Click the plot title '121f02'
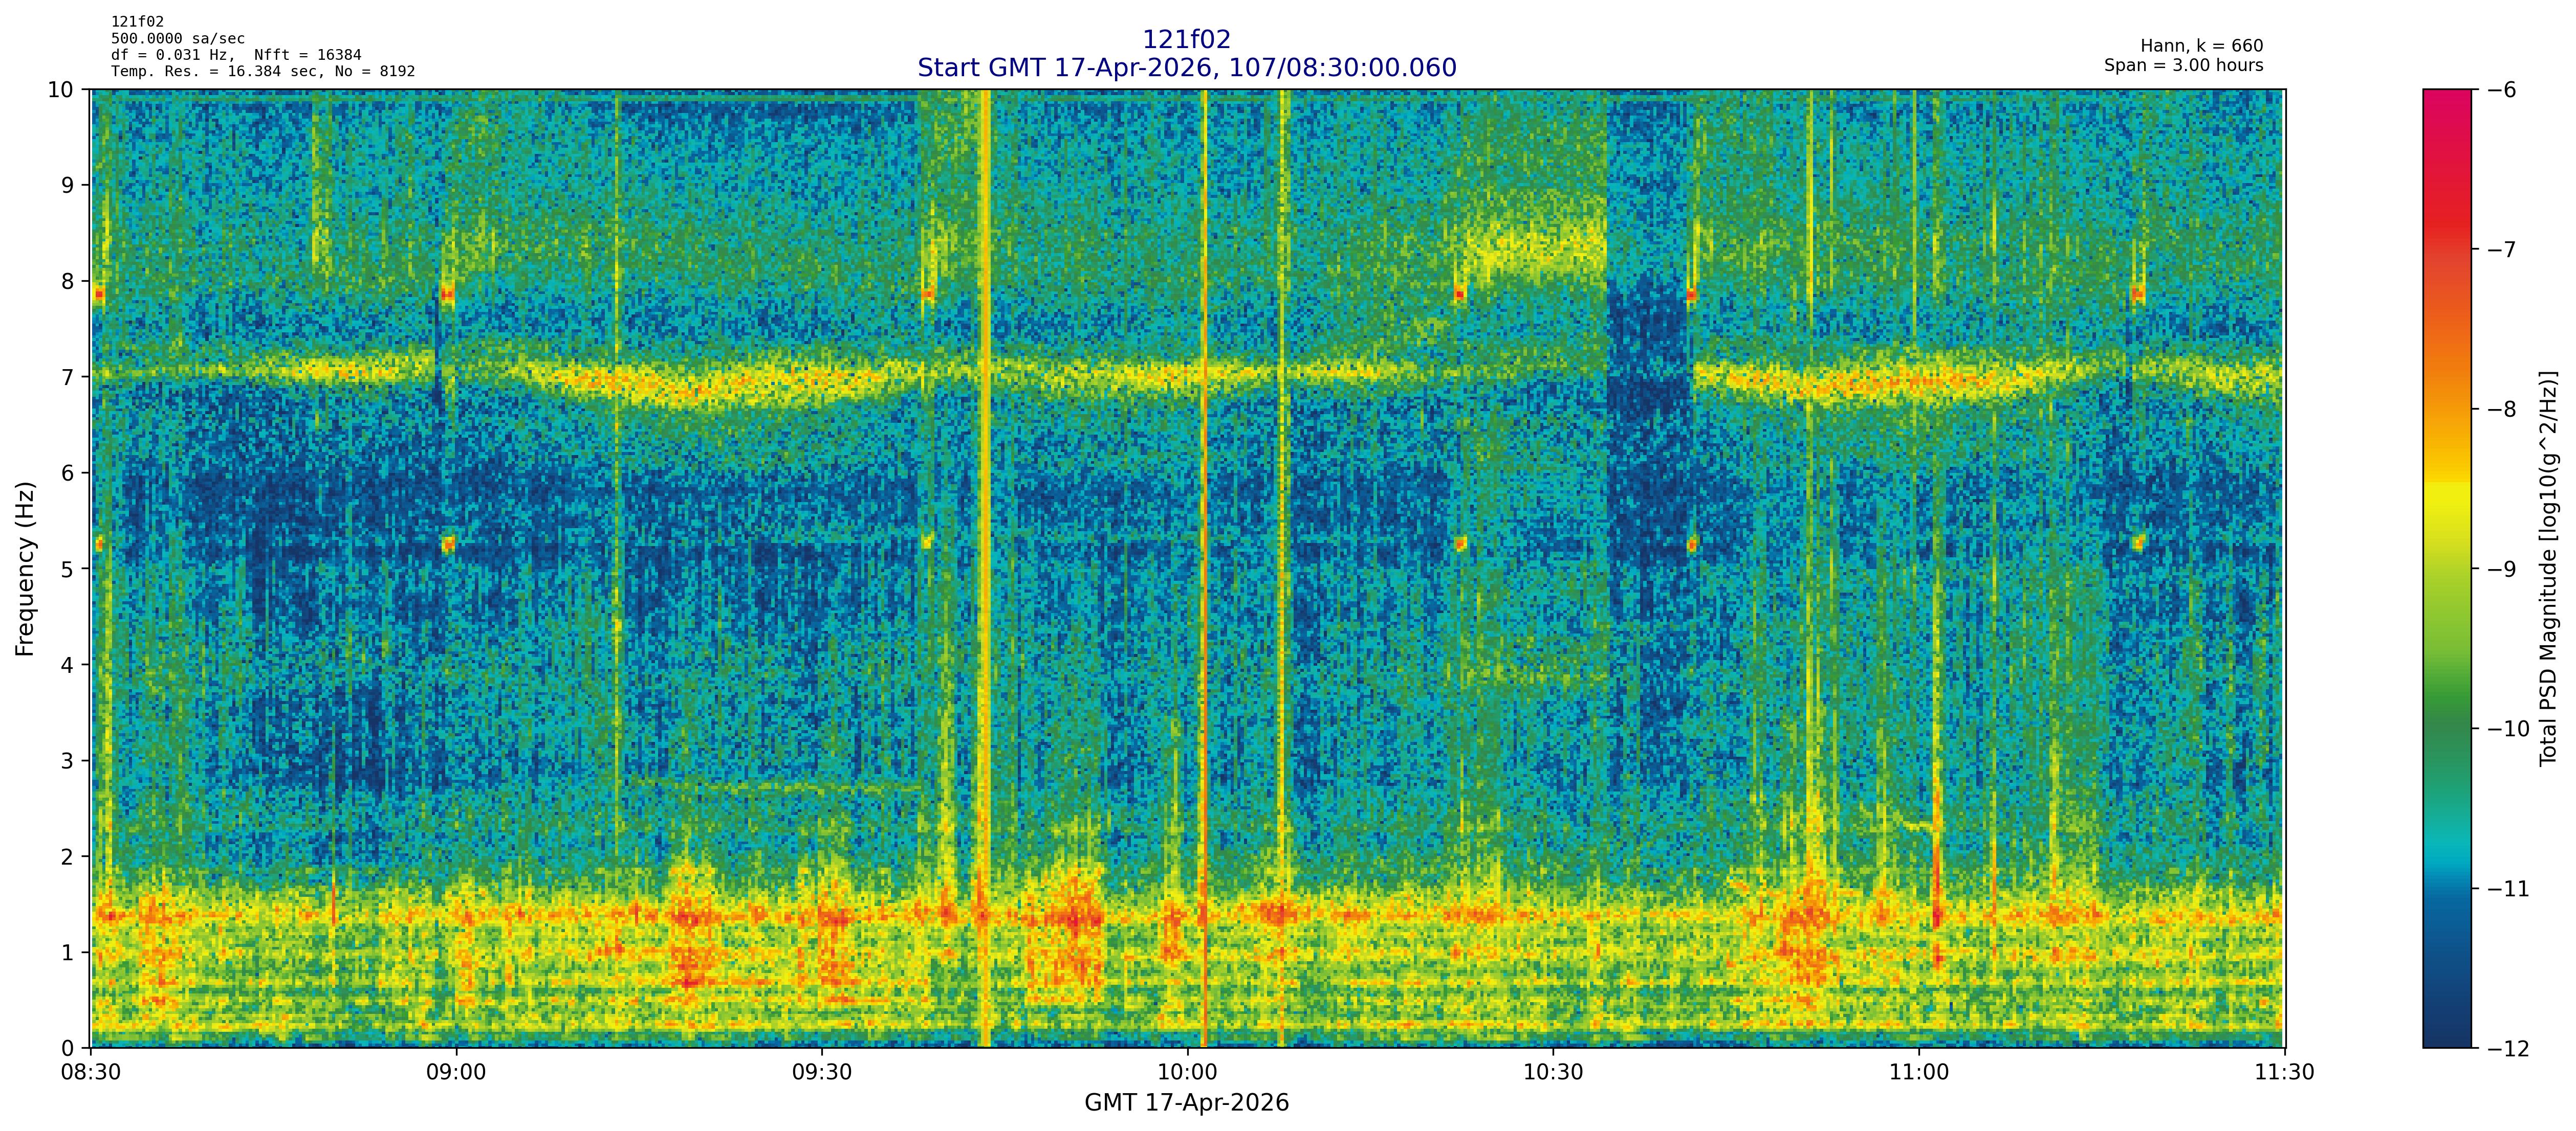 click(x=1186, y=40)
